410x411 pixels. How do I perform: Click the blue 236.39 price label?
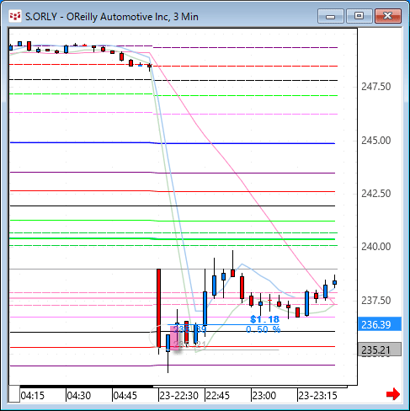[380, 324]
